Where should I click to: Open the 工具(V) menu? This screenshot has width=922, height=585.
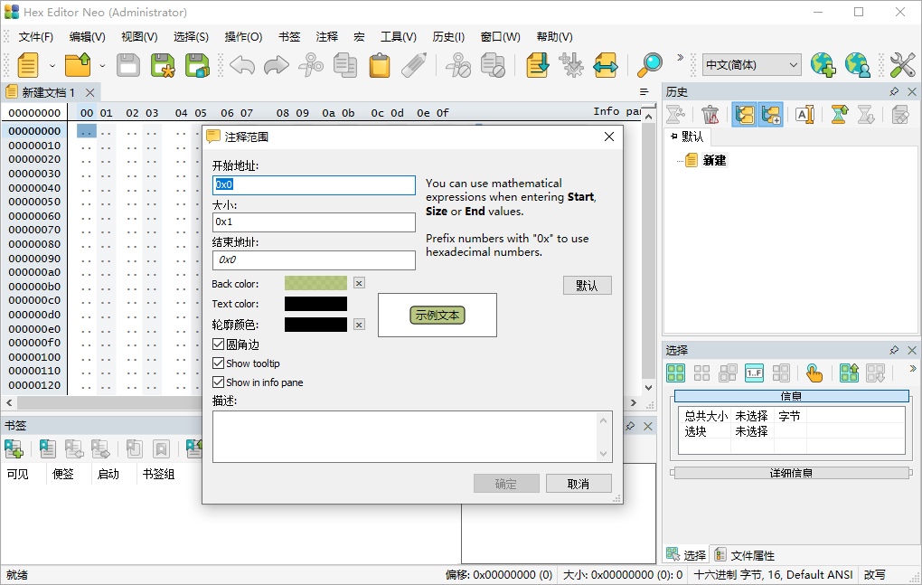click(x=398, y=36)
